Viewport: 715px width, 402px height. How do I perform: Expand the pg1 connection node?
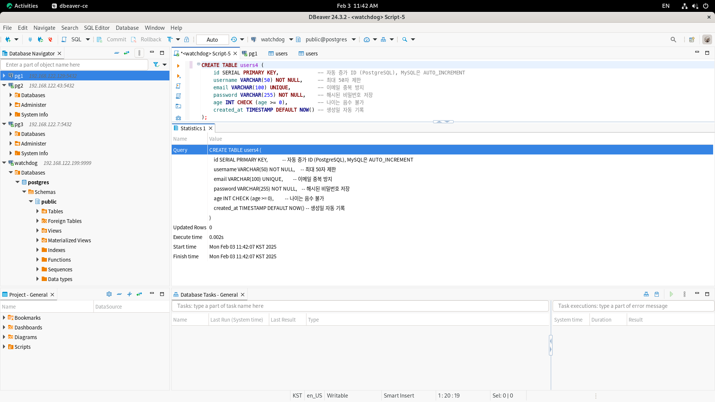(x=4, y=76)
